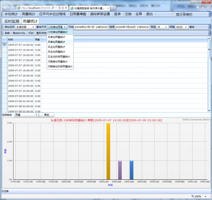
Task: Select 汛期单站雨量统计 from the list
Action: [60, 62]
